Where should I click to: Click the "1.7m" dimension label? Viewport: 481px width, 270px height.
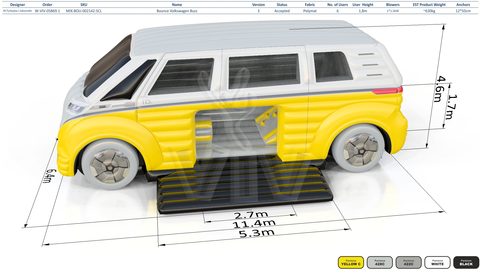[x=452, y=107]
